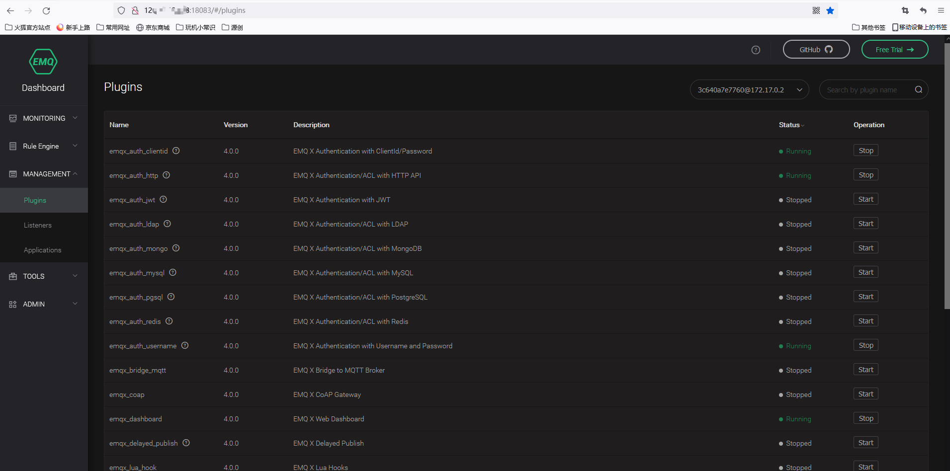Click the emqx_dashboard plugin name
The image size is (950, 471).
pos(136,419)
